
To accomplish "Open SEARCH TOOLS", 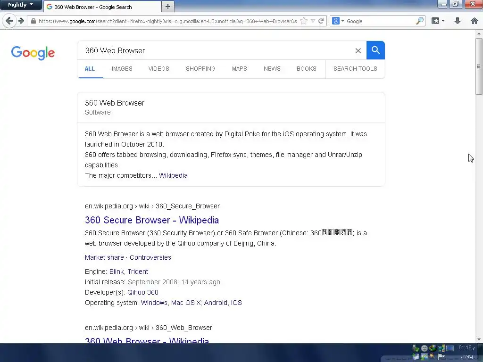I will (x=355, y=69).
